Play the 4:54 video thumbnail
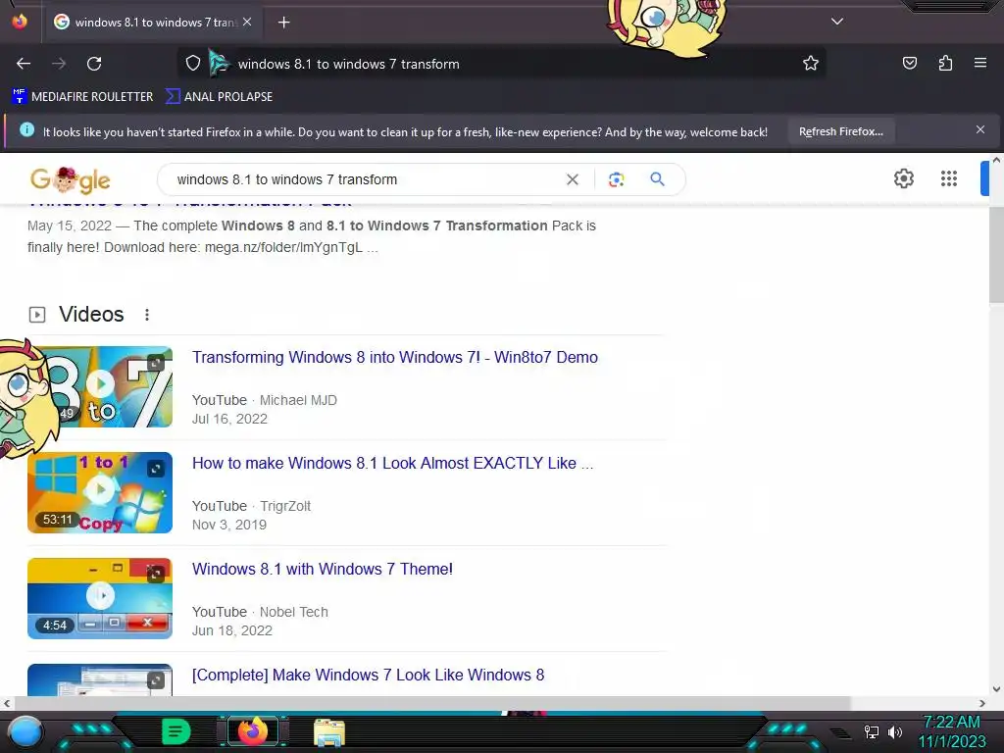The width and height of the screenshot is (1004, 753). click(100, 598)
